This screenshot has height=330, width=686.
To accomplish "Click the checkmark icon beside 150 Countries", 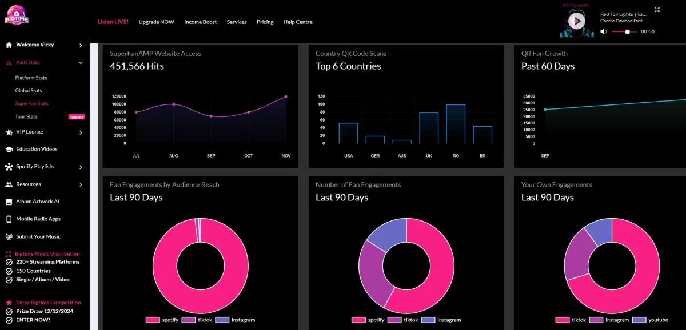I will pos(9,271).
